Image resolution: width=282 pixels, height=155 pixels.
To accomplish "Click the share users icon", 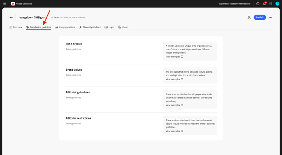I will (x=249, y=17).
